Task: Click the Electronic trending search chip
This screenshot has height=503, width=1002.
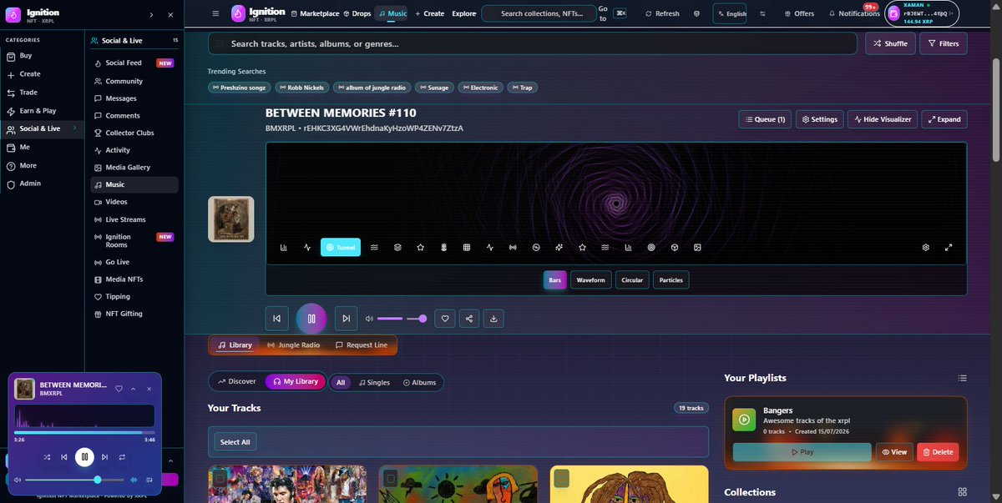Action: (479, 88)
